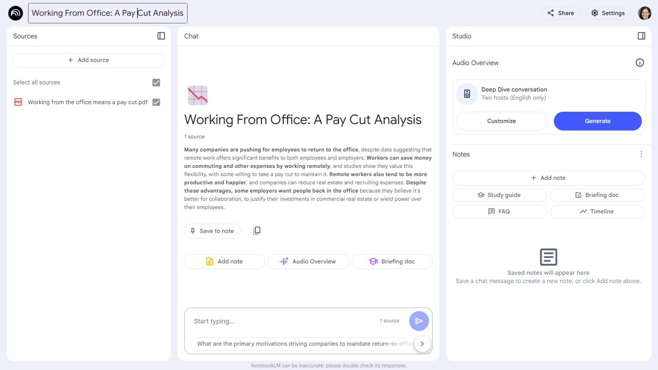658x370 pixels.
Task: Customize the Audio Overview
Action: [x=501, y=121]
